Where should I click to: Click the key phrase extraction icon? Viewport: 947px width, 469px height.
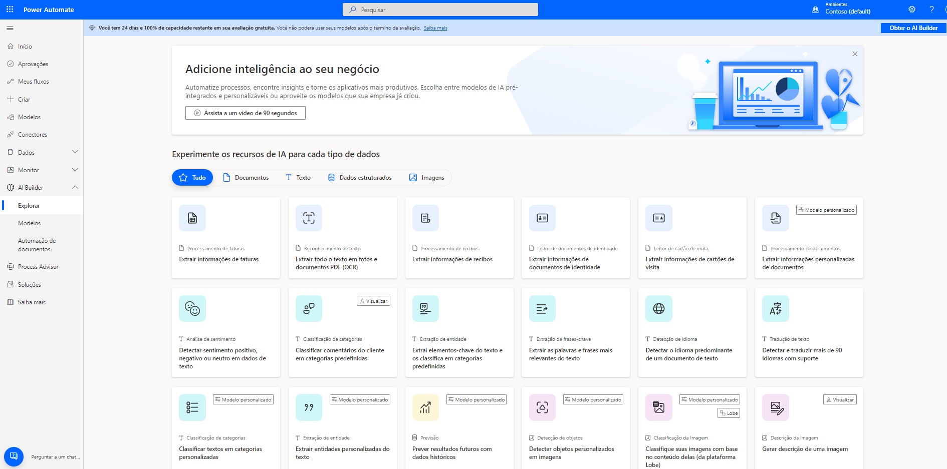click(542, 308)
